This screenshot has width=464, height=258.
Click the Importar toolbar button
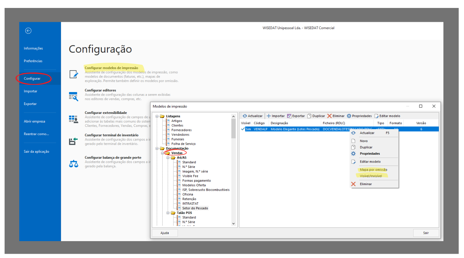[275, 116]
